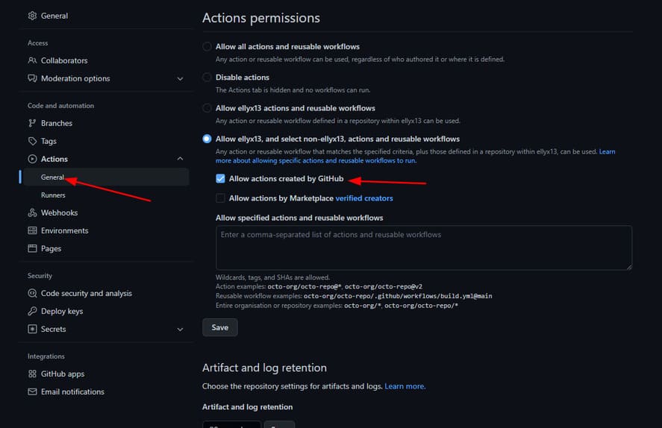662x428 pixels.
Task: Select General under Actions
Action: click(x=105, y=177)
